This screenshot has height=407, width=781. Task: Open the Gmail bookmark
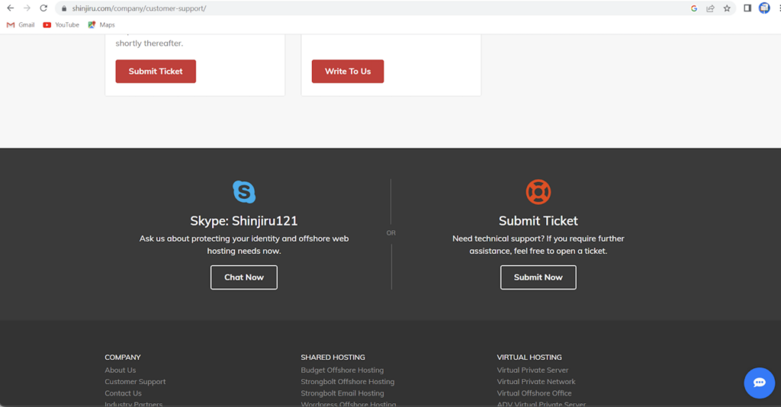(21, 24)
